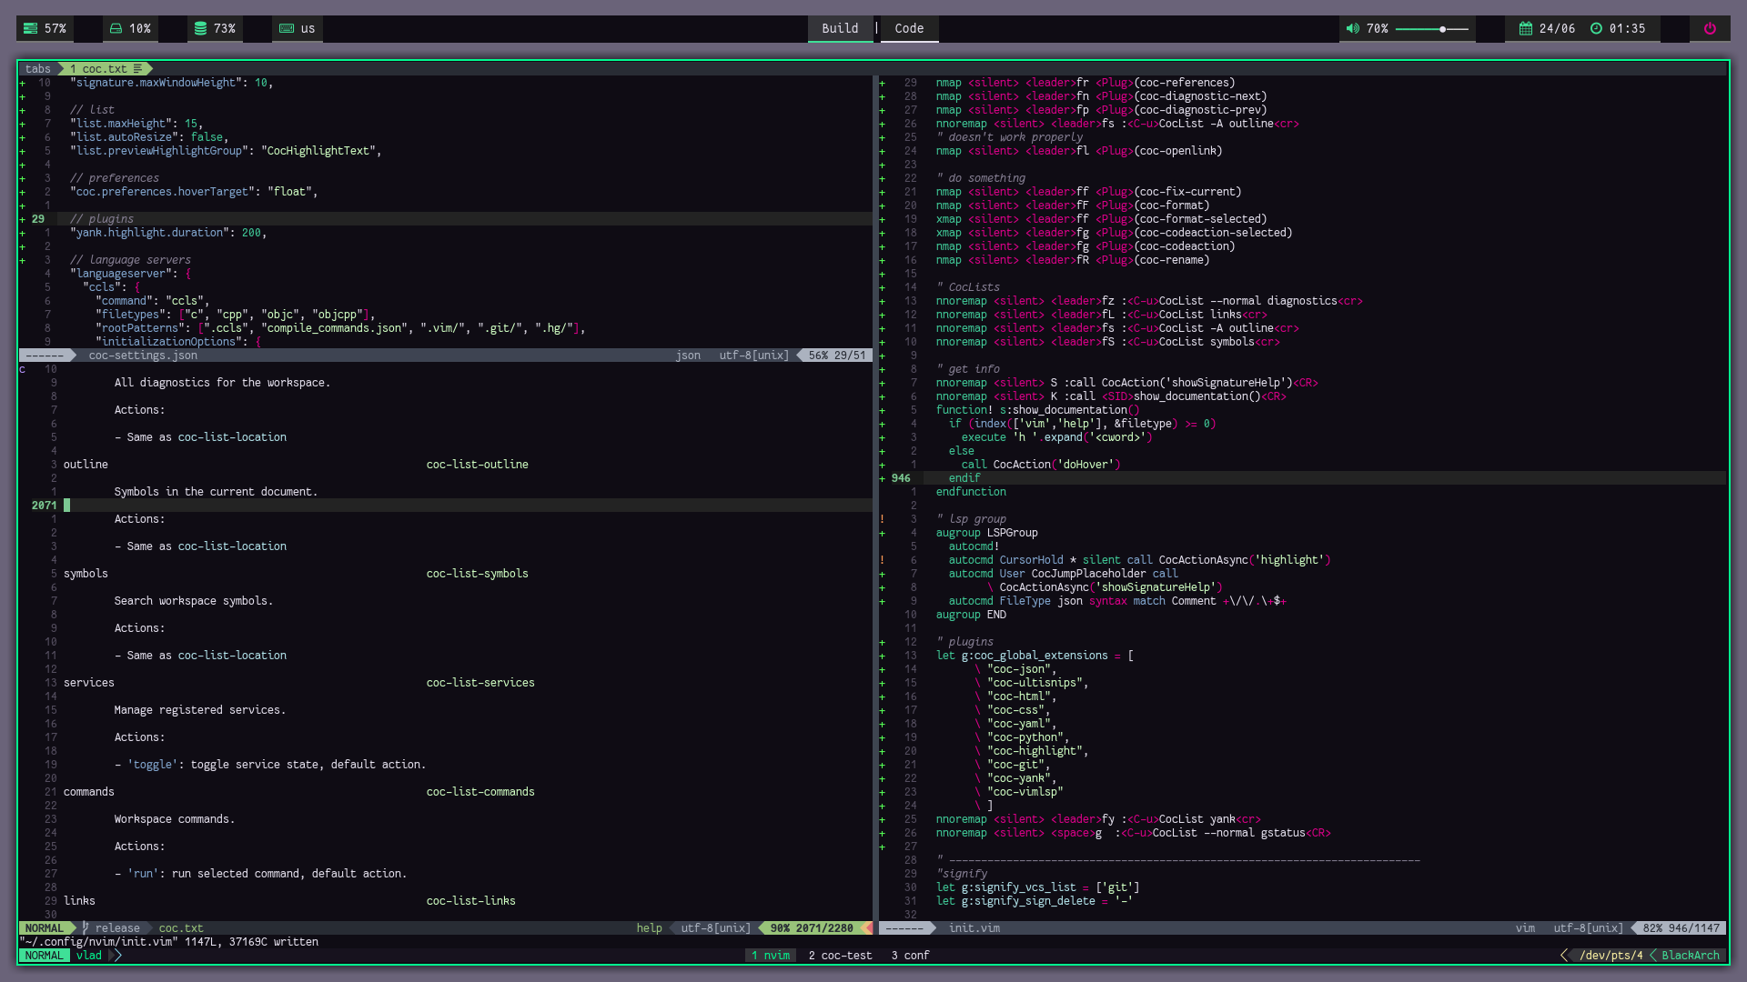Click the BlackArch label in tmux bar
The width and height of the screenshot is (1747, 982).
click(x=1690, y=956)
